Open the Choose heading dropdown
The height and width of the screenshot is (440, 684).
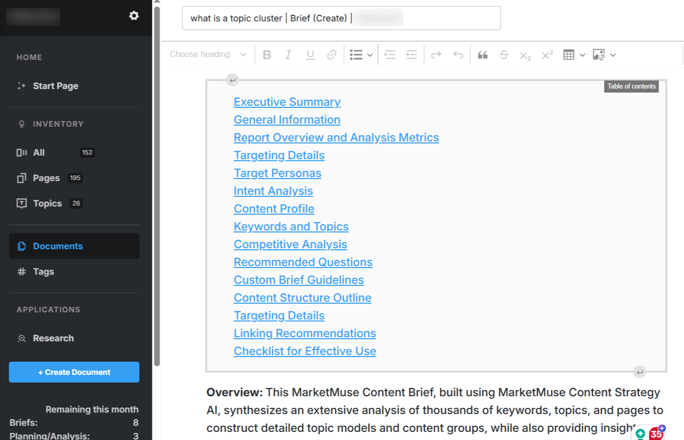(208, 54)
